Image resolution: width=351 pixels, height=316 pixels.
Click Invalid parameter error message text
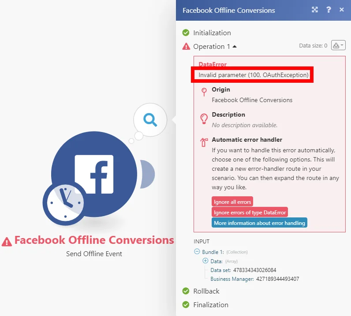[254, 75]
